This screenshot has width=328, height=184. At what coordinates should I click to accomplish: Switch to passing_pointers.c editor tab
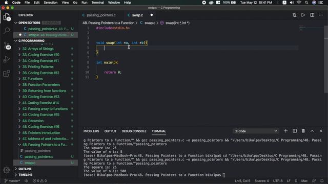pyautogui.click(x=101, y=15)
